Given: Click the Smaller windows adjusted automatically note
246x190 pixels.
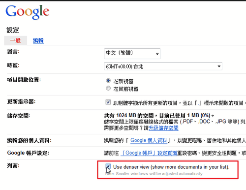Looking at the screenshot, I should coord(154,174).
